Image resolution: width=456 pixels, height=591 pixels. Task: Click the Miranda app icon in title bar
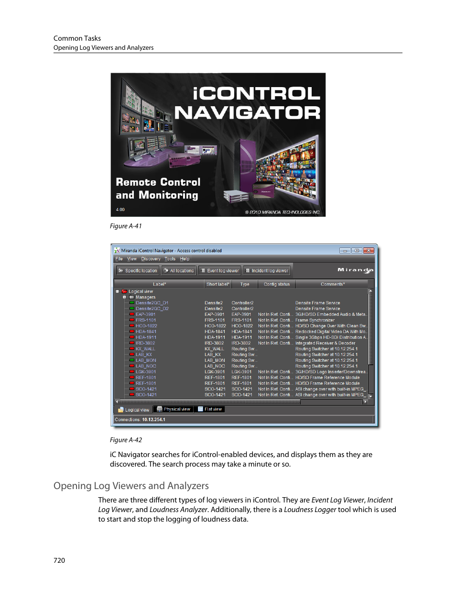pyautogui.click(x=117, y=250)
